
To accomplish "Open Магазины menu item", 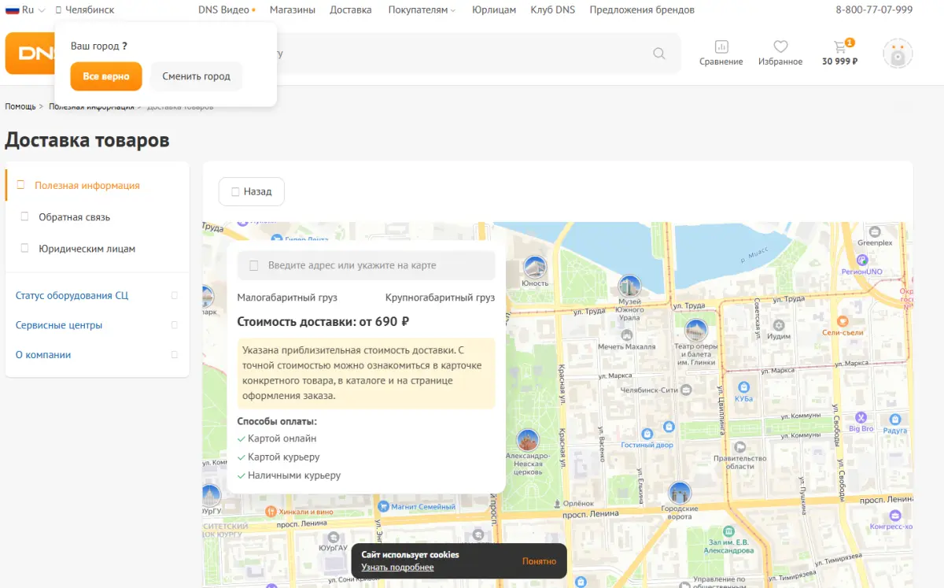I will [293, 10].
